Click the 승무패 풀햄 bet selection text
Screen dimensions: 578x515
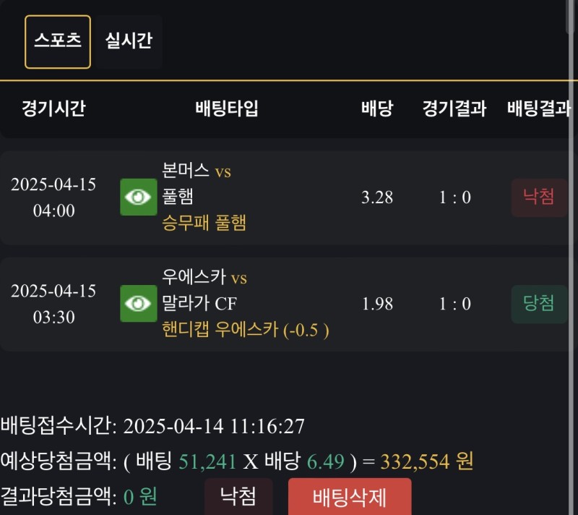tap(205, 223)
